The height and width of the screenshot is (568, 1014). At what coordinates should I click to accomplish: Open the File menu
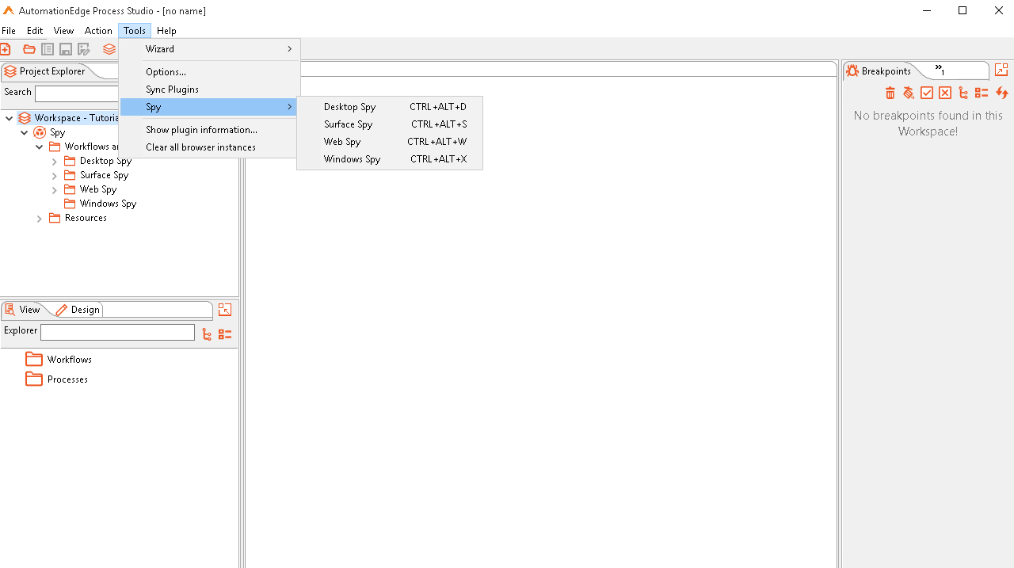[x=9, y=31]
